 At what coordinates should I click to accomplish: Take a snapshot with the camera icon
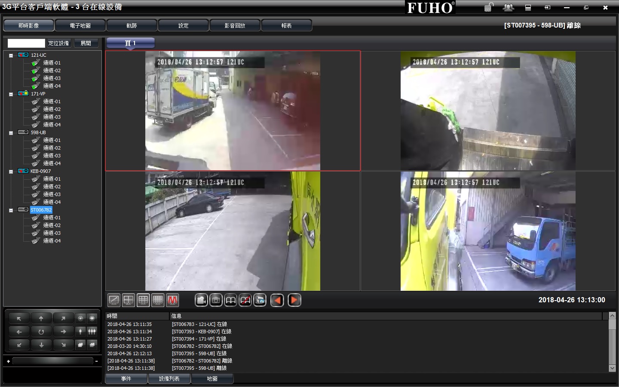coord(216,300)
